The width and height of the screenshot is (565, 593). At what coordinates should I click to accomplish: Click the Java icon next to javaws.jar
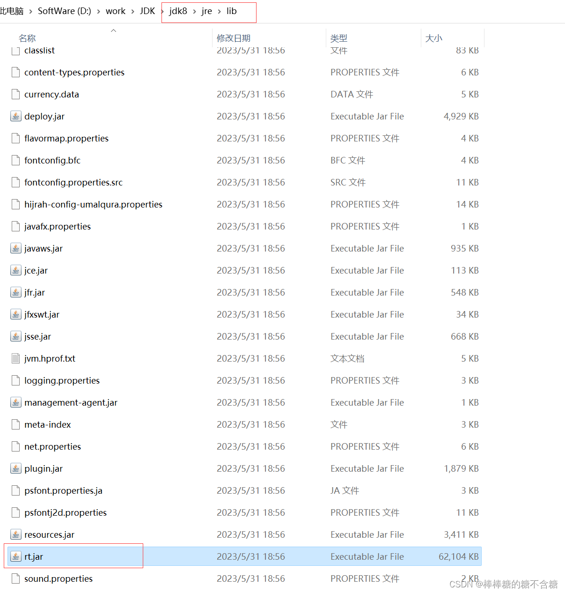click(x=15, y=248)
